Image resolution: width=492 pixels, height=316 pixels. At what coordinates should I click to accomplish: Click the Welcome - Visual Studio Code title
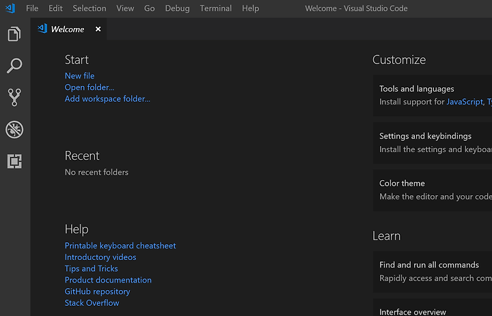pos(356,8)
